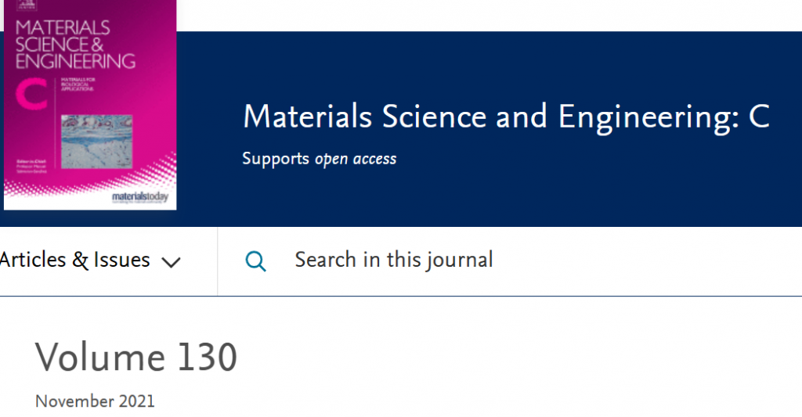Click the November 2021 issue date
The width and height of the screenshot is (802, 417).
pos(95,401)
